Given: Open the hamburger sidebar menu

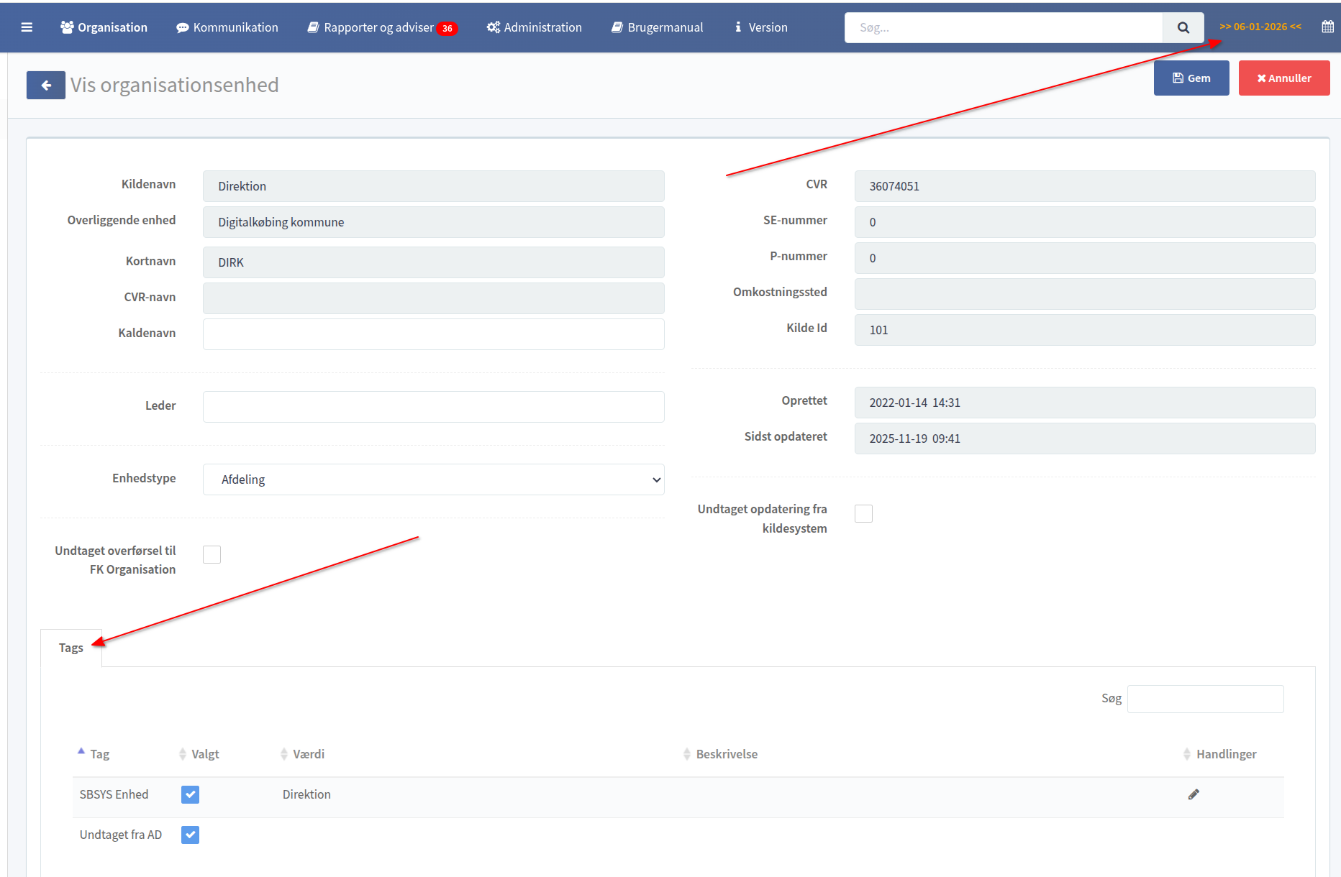Looking at the screenshot, I should pos(27,27).
